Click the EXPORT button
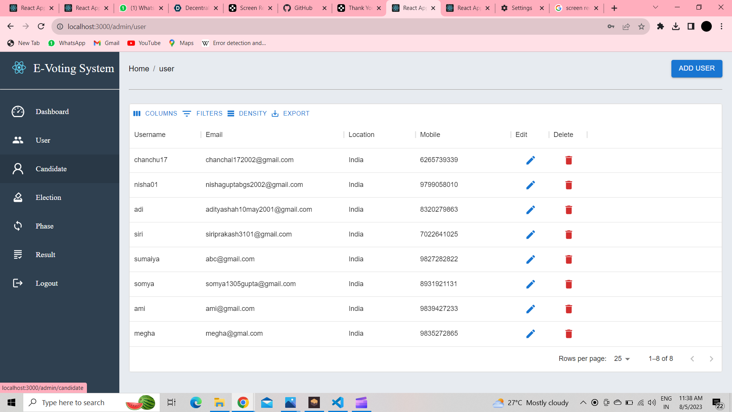 tap(291, 113)
